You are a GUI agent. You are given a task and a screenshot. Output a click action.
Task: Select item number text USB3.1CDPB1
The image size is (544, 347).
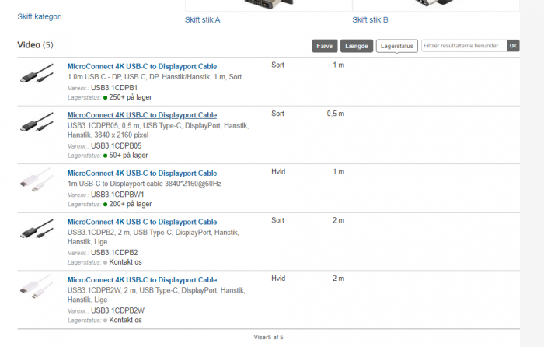tap(114, 88)
